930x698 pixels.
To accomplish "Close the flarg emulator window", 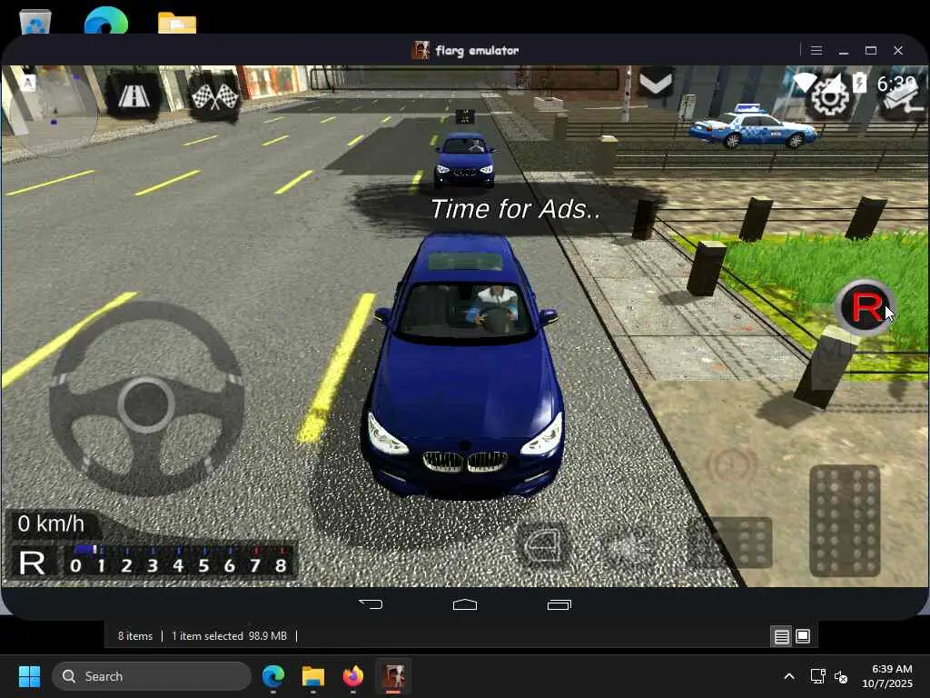I will pos(898,51).
